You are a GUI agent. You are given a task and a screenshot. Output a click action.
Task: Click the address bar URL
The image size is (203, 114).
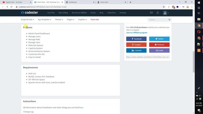[43, 7]
